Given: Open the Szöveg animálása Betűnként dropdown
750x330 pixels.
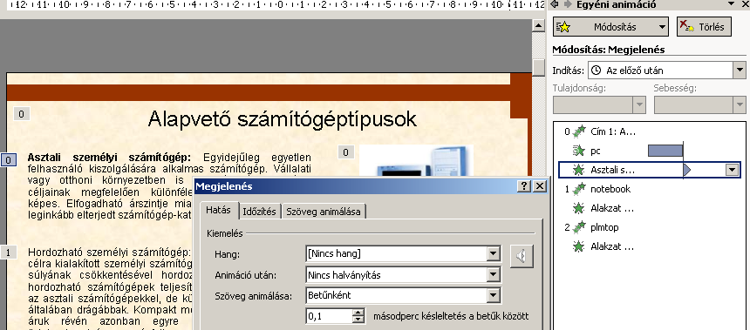Looking at the screenshot, I should coord(493,296).
